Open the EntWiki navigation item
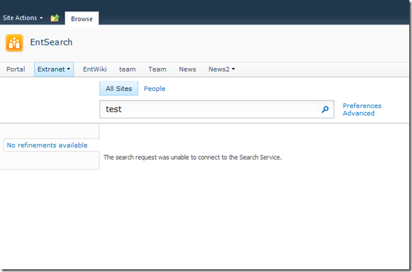Screen dimensions: 412x272 95,69
